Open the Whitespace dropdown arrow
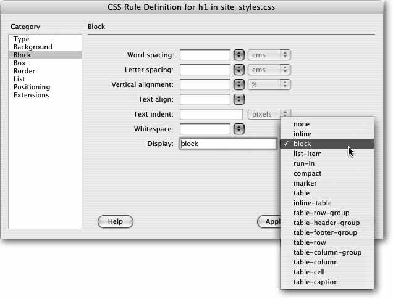The image size is (393, 299). [x=239, y=129]
